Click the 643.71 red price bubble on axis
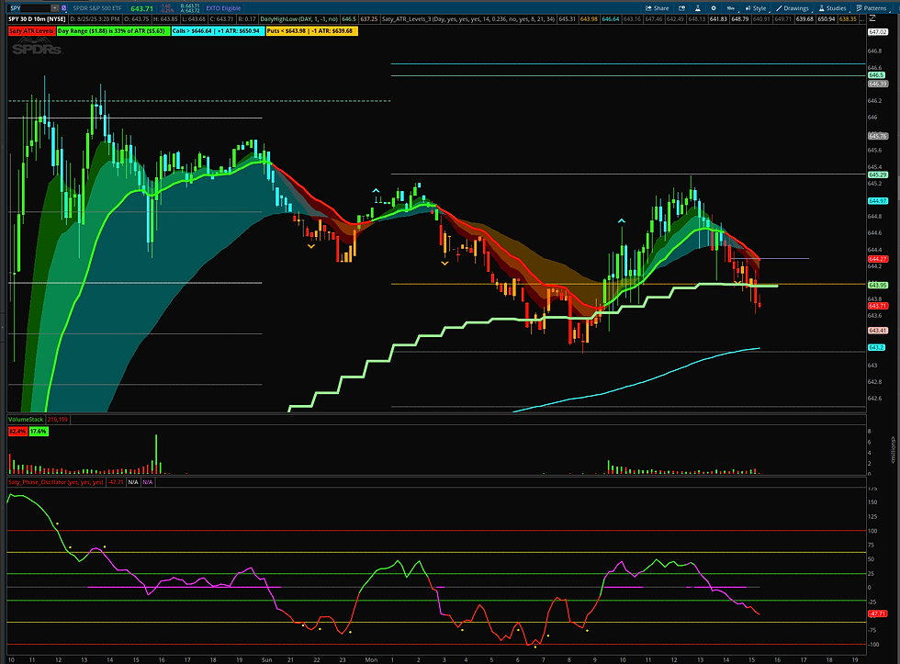This screenshot has height=664, width=900. (x=878, y=306)
